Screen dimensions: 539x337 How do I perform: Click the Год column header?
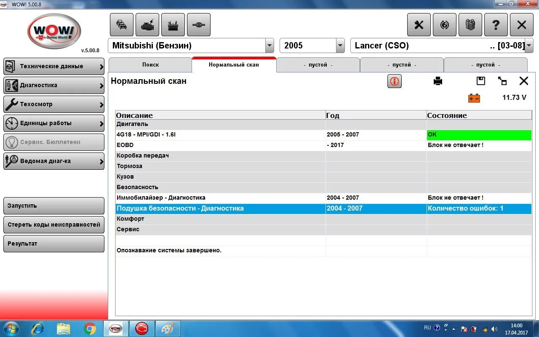376,115
